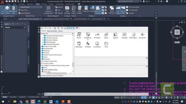Open the DetailViewStyles item in DesignCenter

88,36
